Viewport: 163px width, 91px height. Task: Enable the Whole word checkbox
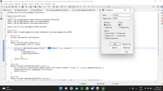pos(105,36)
